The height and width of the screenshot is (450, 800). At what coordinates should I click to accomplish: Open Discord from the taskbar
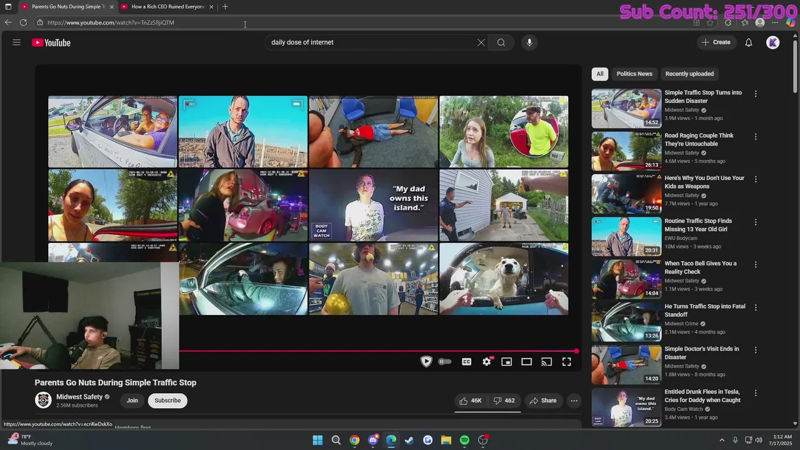pyautogui.click(x=373, y=440)
